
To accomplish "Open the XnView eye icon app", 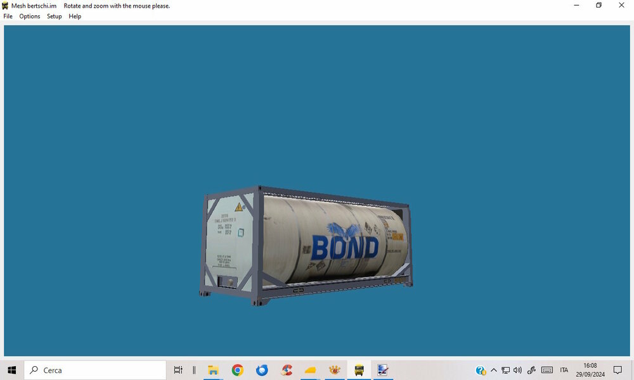I will [335, 370].
